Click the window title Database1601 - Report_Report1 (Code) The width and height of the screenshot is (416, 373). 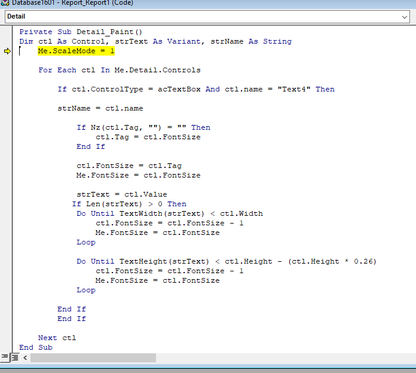click(72, 3)
